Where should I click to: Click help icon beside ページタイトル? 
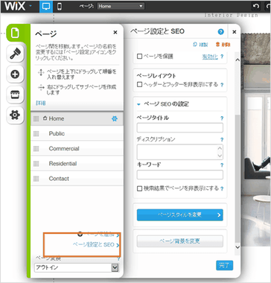point(222,118)
